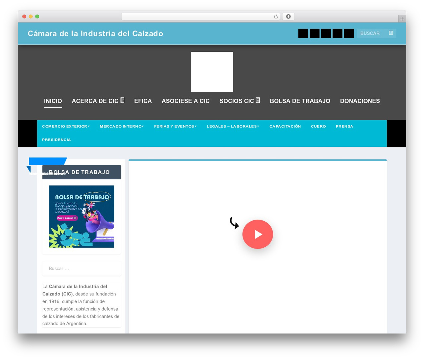Open DONACIONES menu item
This screenshot has width=424, height=359.
360,101
